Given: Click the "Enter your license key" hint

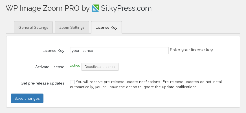Looking at the screenshot, I should [x=191, y=50].
